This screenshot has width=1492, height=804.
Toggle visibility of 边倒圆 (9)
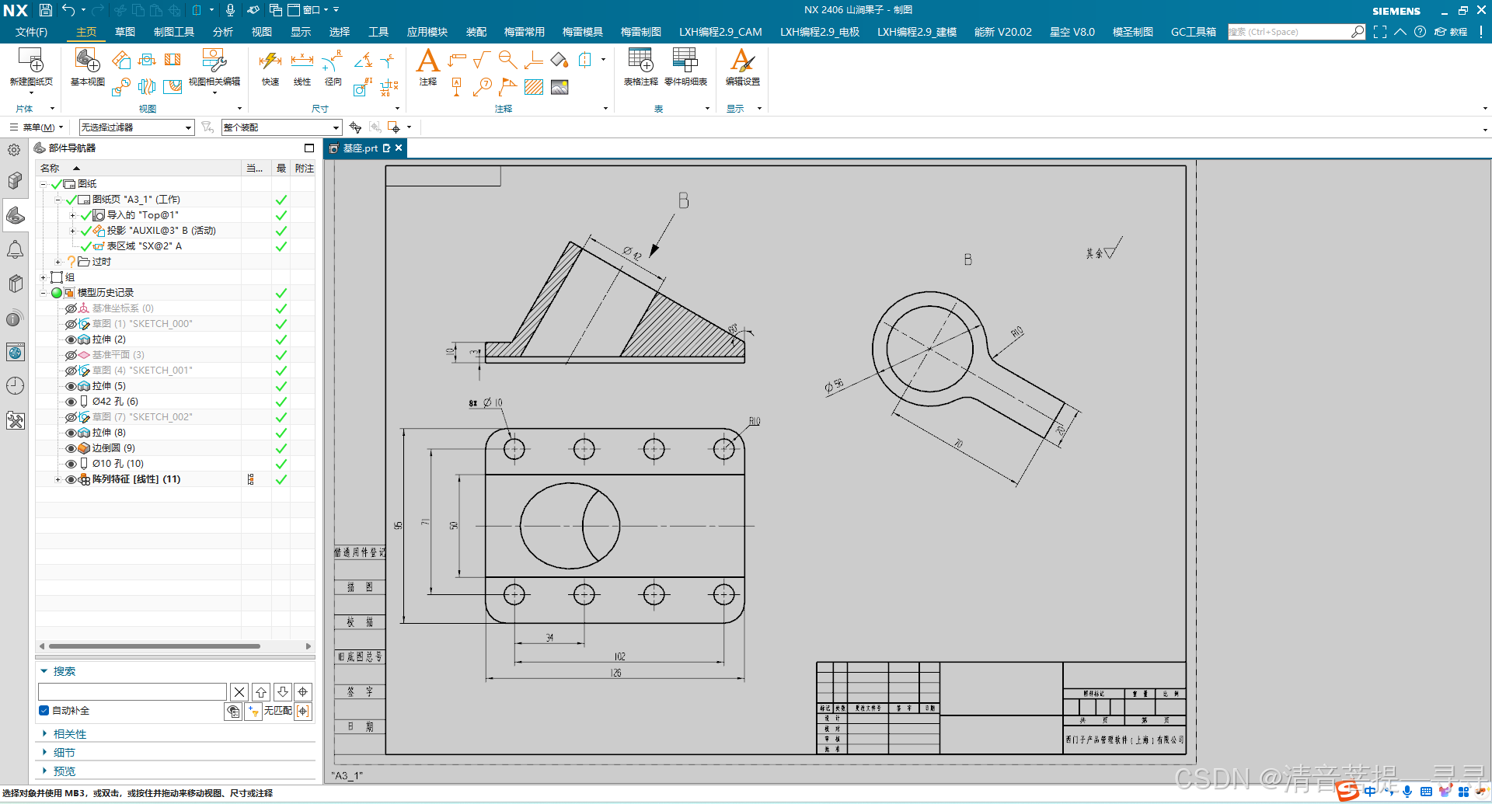click(x=71, y=448)
